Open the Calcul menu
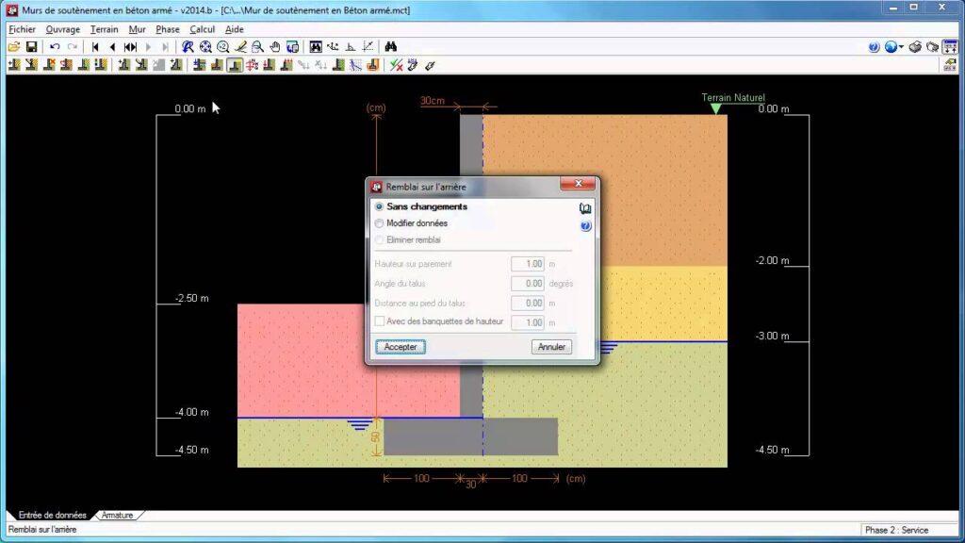The width and height of the screenshot is (965, 543). [x=202, y=29]
